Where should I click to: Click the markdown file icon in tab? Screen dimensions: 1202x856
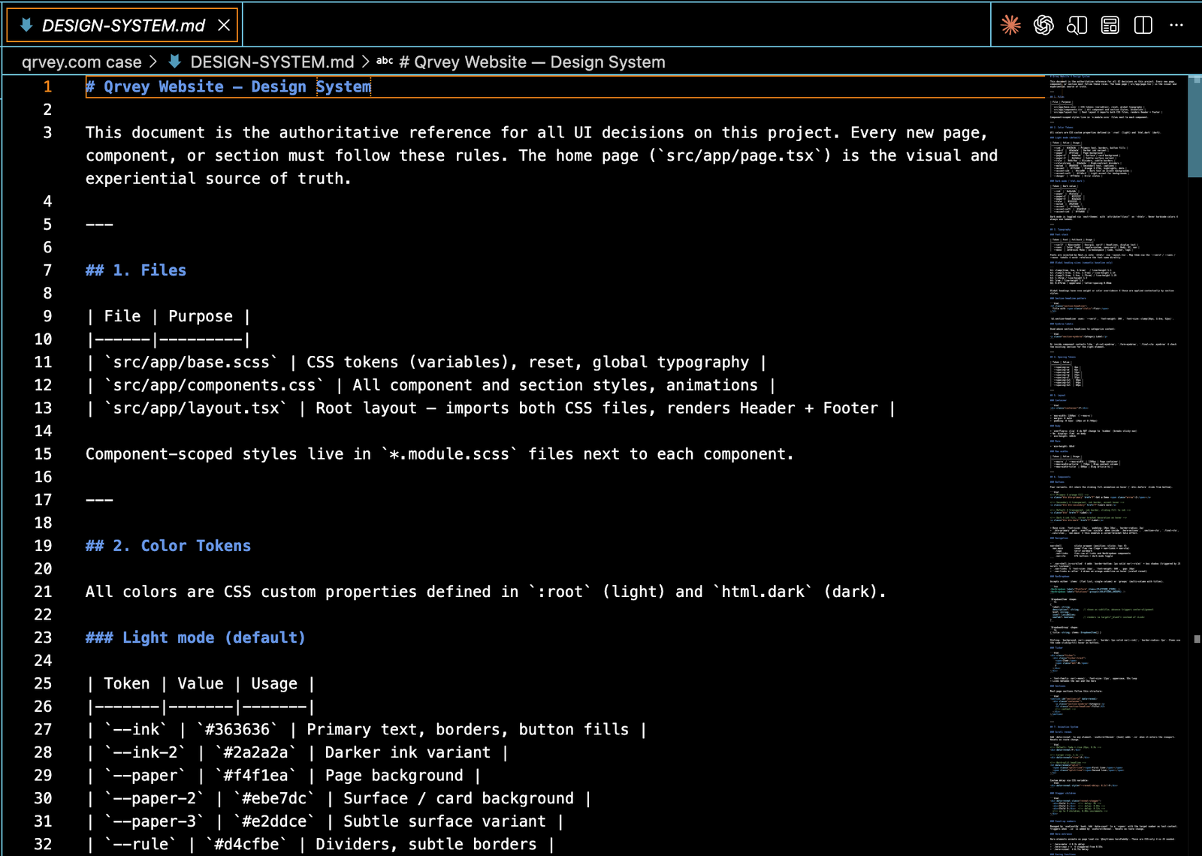pos(26,26)
